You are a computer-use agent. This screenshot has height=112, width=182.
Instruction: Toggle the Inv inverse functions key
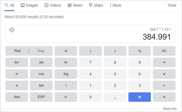[17, 62]
